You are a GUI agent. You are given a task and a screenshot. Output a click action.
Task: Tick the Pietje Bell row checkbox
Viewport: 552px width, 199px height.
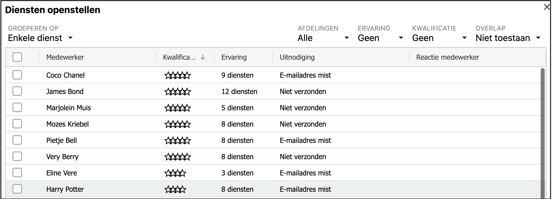[17, 140]
